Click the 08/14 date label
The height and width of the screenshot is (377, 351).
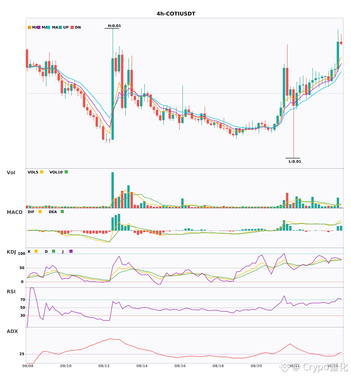coord(142,366)
